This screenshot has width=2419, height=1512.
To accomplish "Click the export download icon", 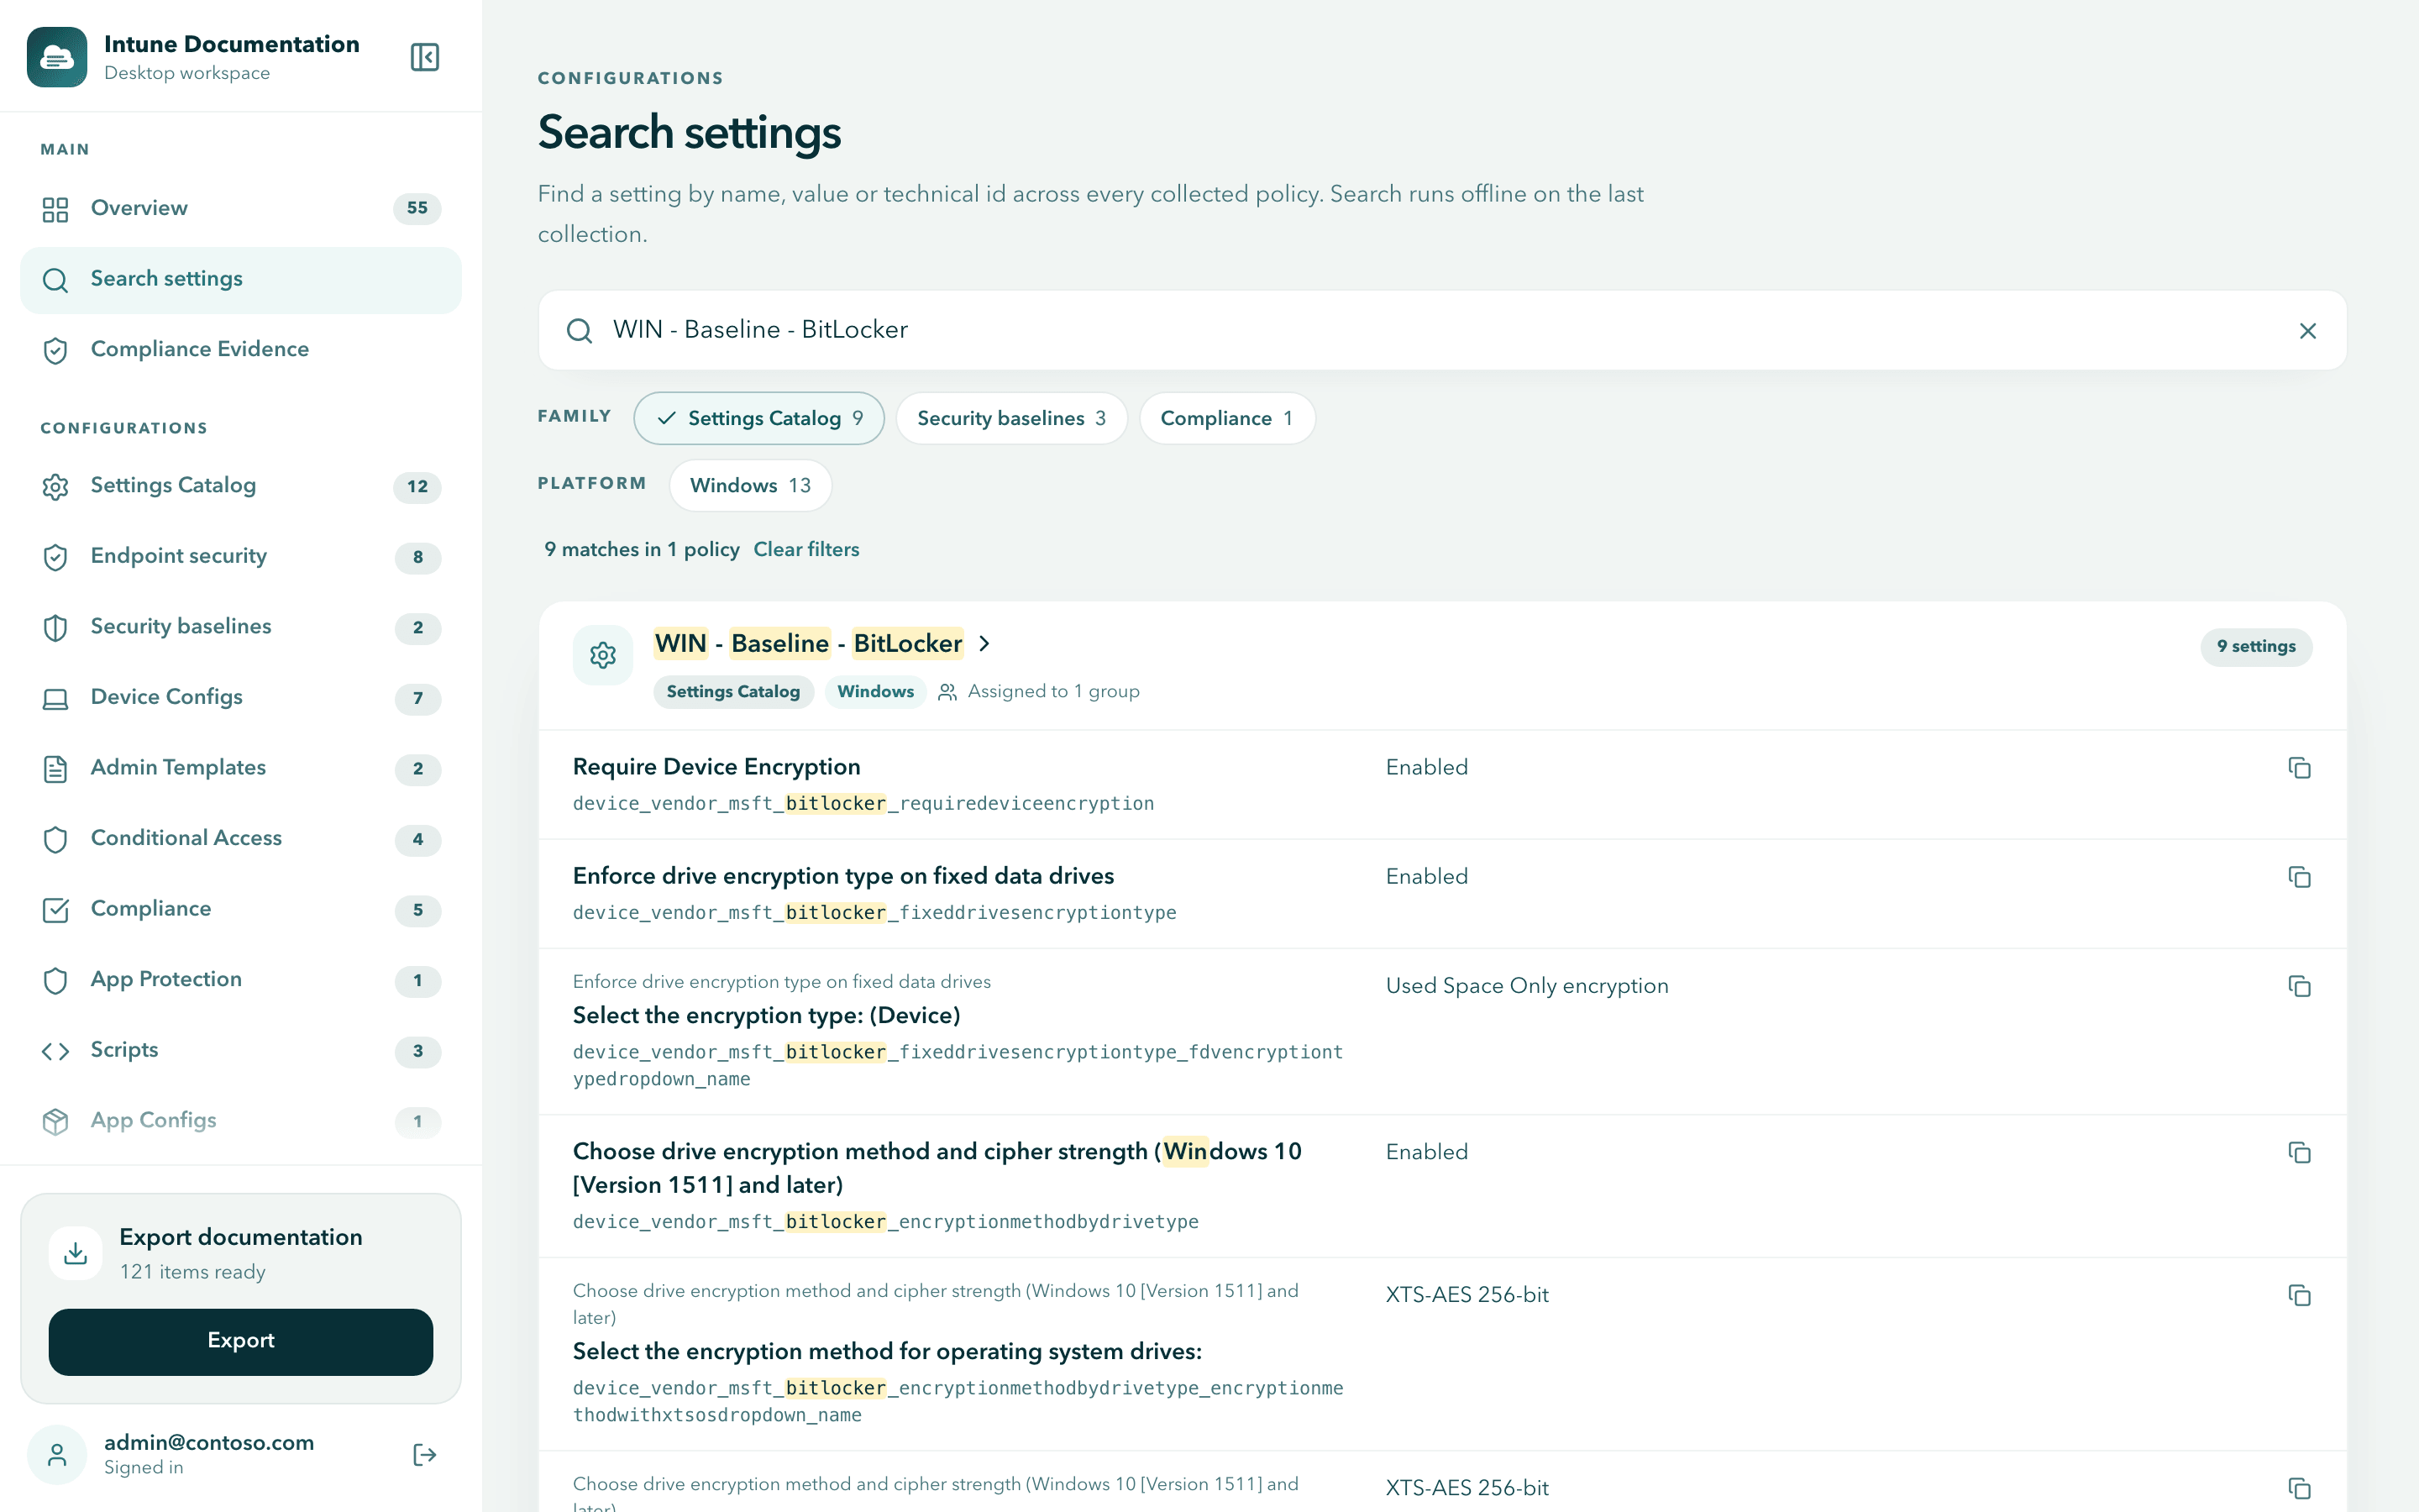I will tap(76, 1253).
